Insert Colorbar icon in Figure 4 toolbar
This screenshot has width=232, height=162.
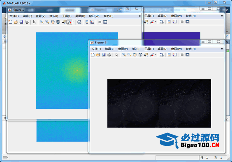click(169, 55)
